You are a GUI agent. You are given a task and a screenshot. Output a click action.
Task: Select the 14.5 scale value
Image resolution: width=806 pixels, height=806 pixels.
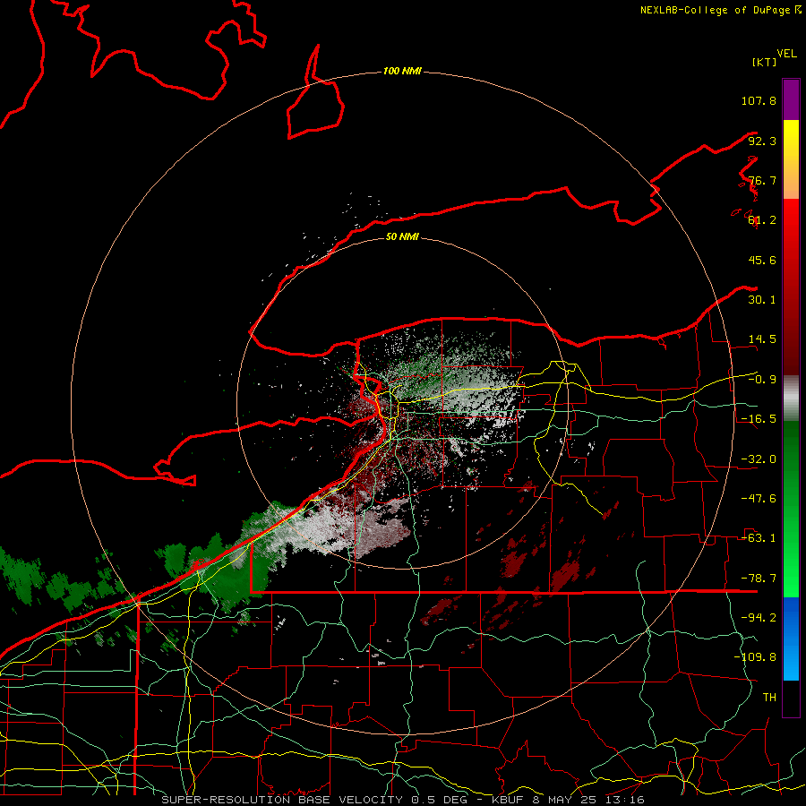pos(762,339)
